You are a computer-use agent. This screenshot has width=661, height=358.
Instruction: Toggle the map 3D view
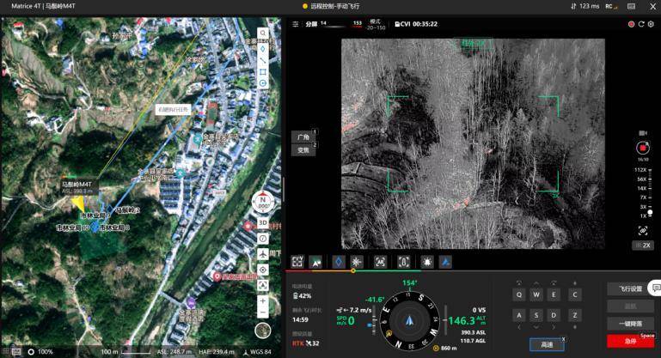coord(263,223)
